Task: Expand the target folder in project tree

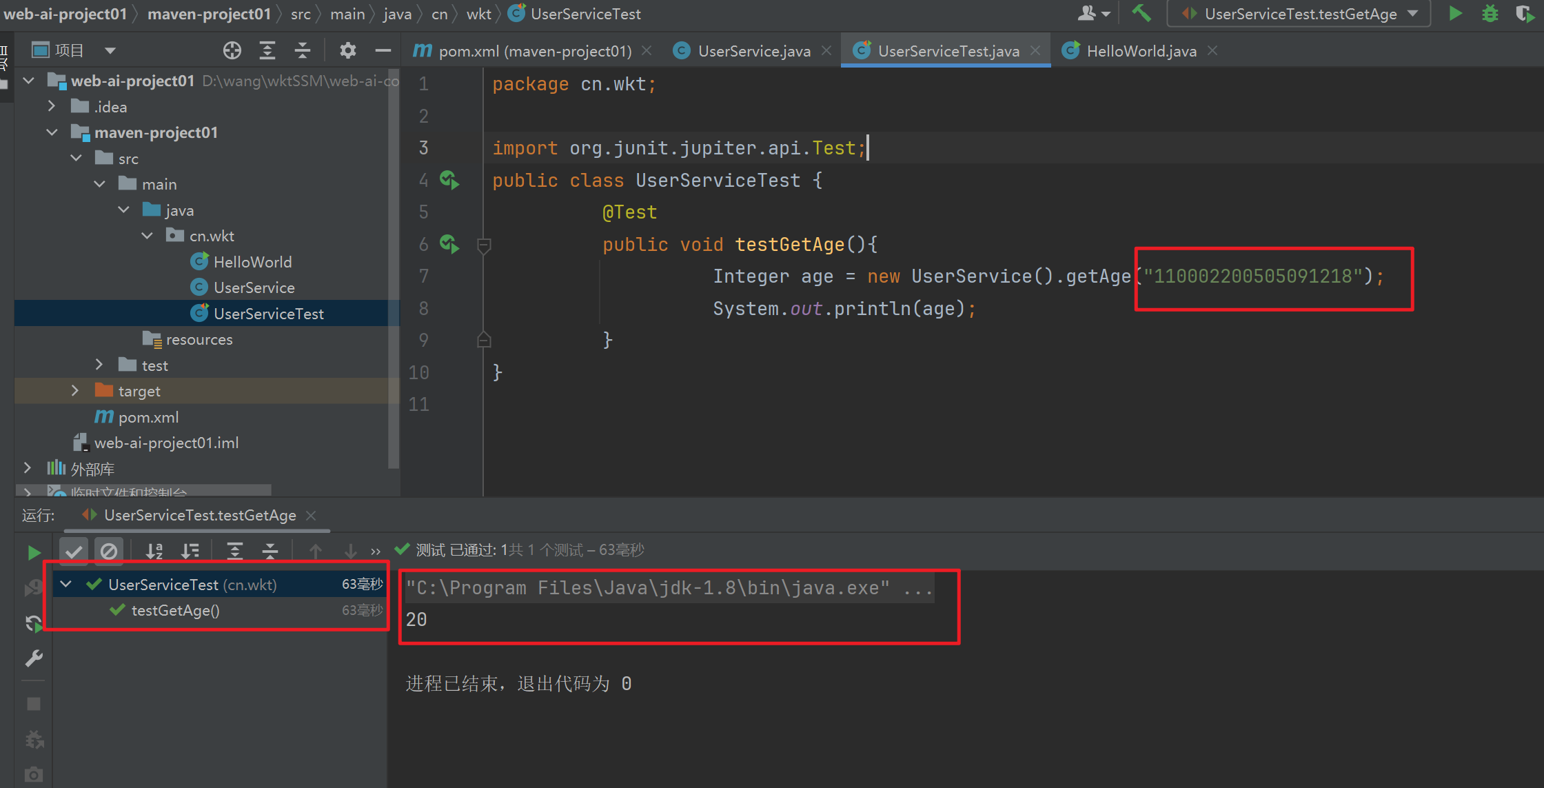Action: (75, 391)
